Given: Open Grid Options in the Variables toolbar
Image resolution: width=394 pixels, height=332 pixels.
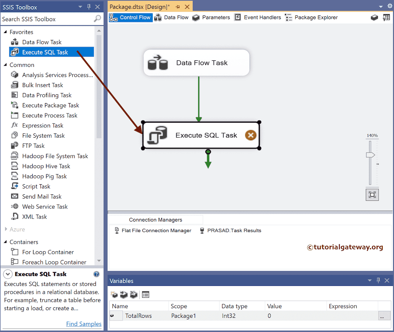Looking at the screenshot, I should click(146, 294).
